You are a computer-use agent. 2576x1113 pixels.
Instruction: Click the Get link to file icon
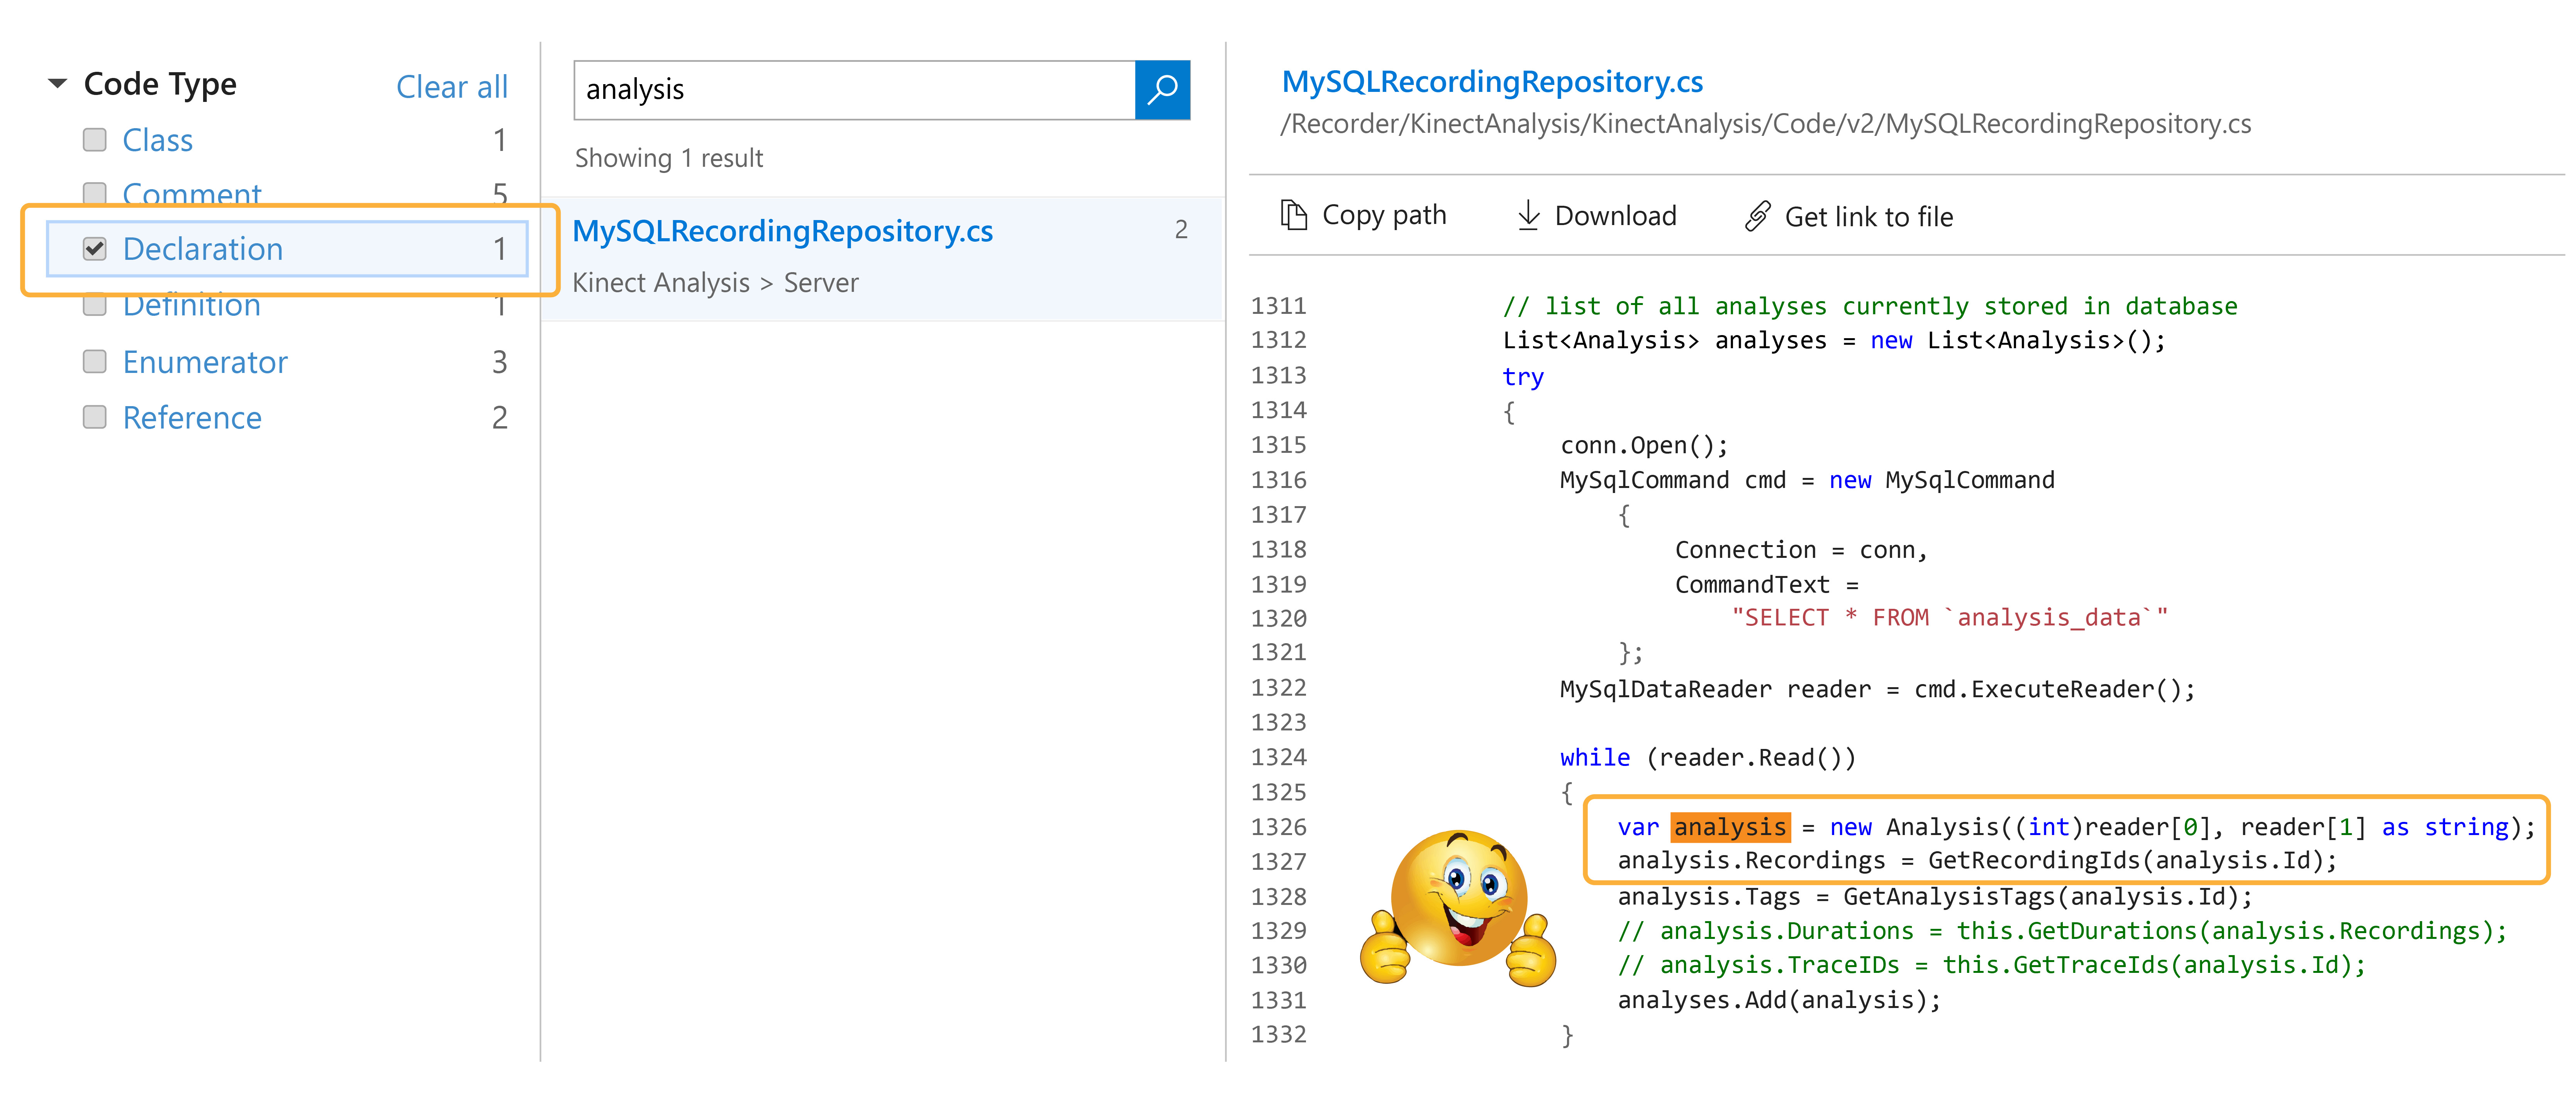[x=1757, y=216]
